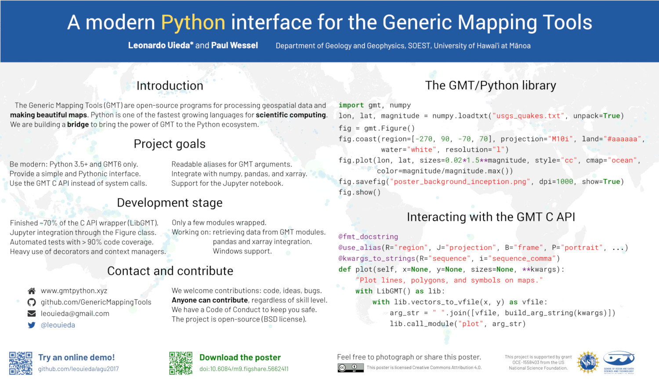This screenshot has height=384, width=659.
Task: Click the blue QR code for online demo
Action: [x=21, y=363]
